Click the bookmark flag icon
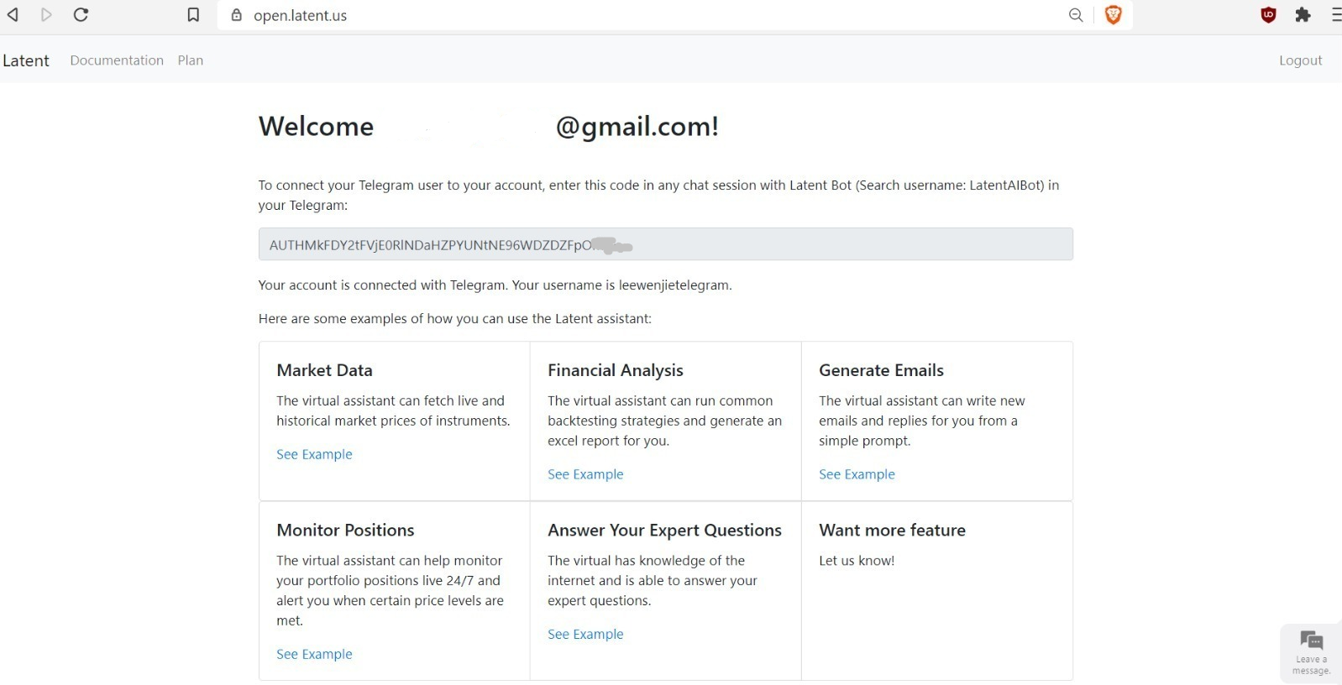The height and width of the screenshot is (685, 1342). 193,14
